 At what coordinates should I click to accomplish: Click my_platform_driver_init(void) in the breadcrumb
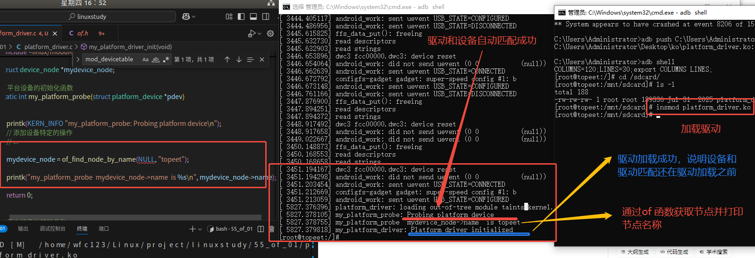[130, 47]
